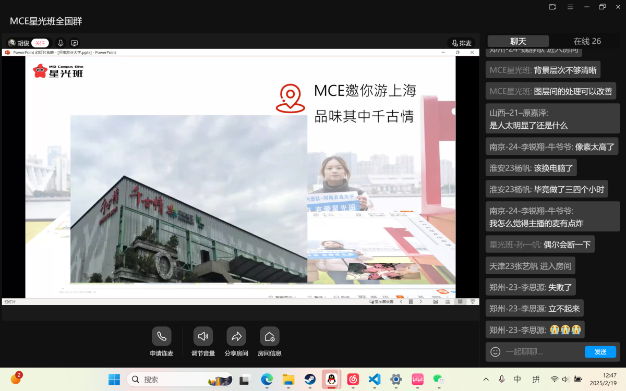
Task: Send message with 发送 button
Action: 600,352
